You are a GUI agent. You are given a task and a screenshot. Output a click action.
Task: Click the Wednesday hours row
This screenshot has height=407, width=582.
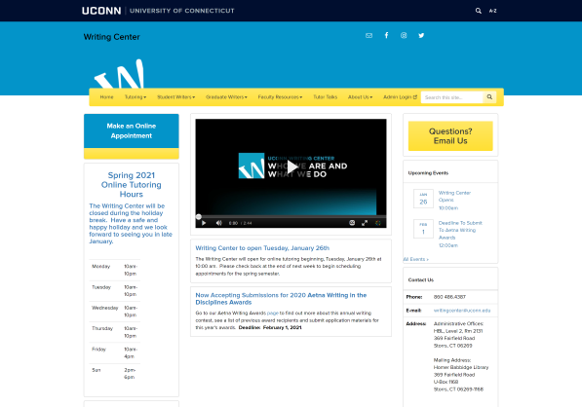pyautogui.click(x=115, y=312)
